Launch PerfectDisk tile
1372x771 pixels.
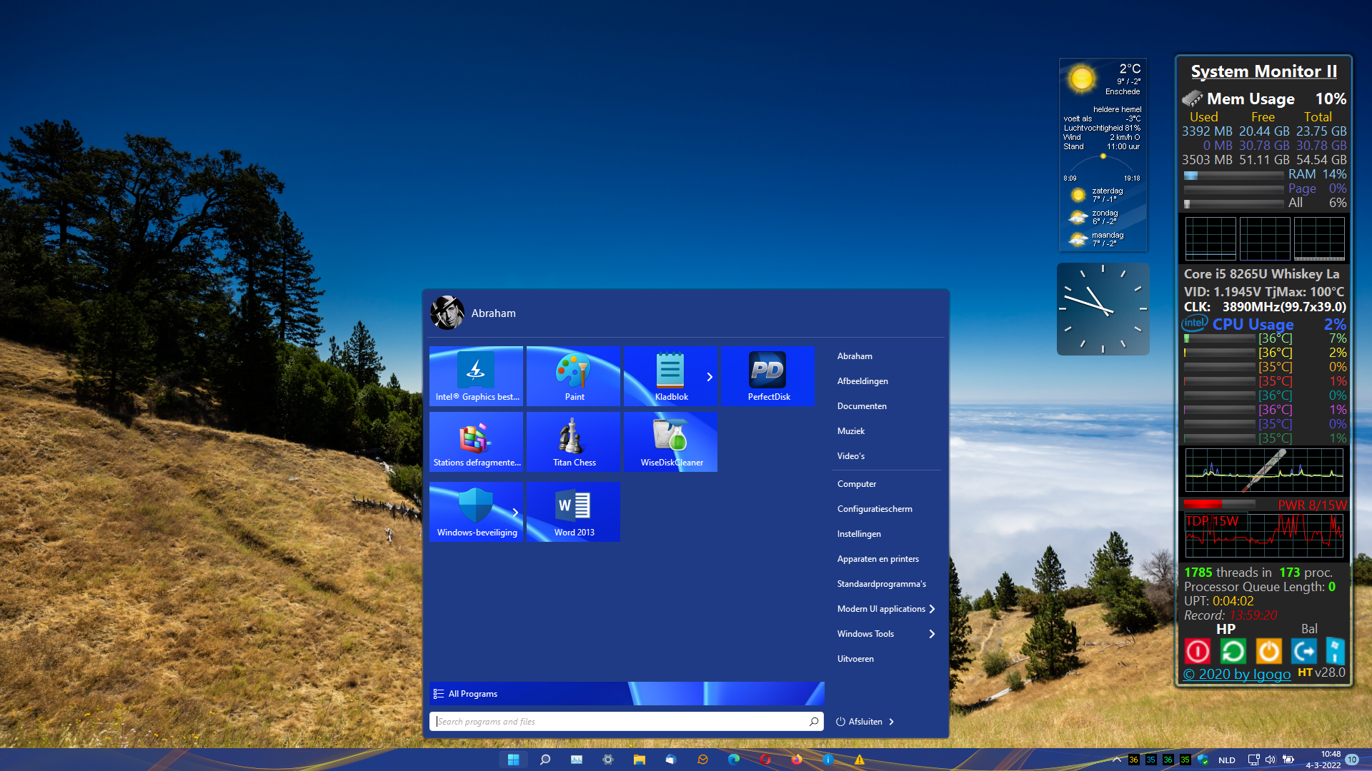pyautogui.click(x=767, y=376)
